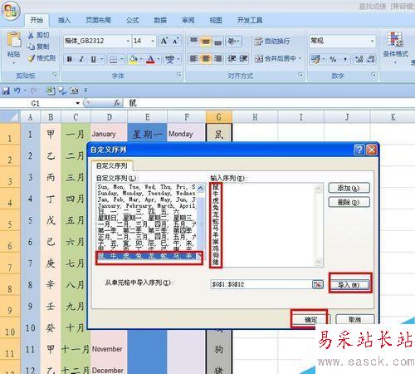Switch to the 数据 (Data) tab
Viewport: 415px width, 374px height.
pyautogui.click(x=160, y=20)
